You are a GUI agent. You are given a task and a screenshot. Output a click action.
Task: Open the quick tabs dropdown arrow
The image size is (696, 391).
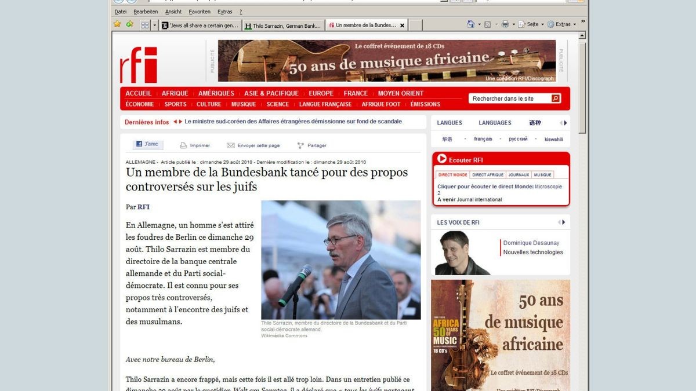[x=155, y=25]
